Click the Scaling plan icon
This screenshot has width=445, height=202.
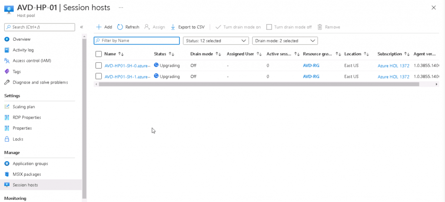point(7,107)
